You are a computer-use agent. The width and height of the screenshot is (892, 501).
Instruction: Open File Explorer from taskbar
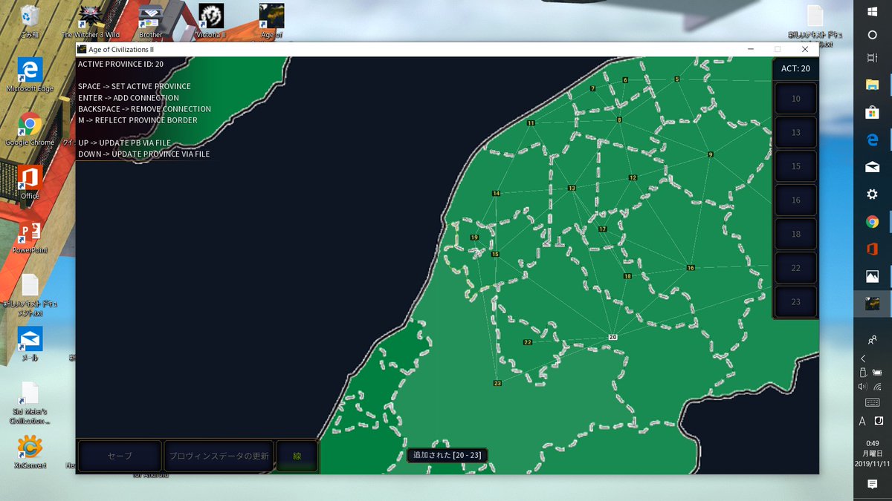pos(873,85)
